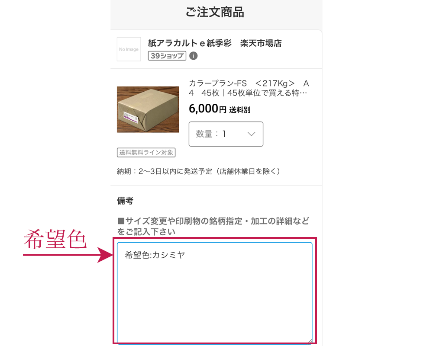Viewport: 433px width, 346px height.
Task: Click the 送料無料ライン対象 label
Action: click(146, 152)
